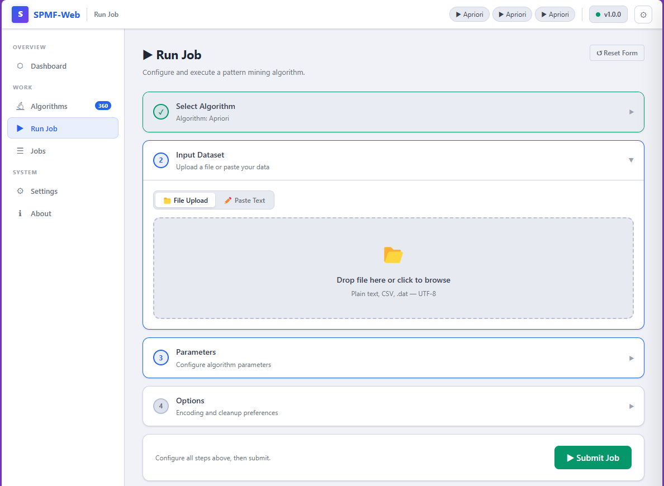Click the Reset Form button

(x=616, y=53)
